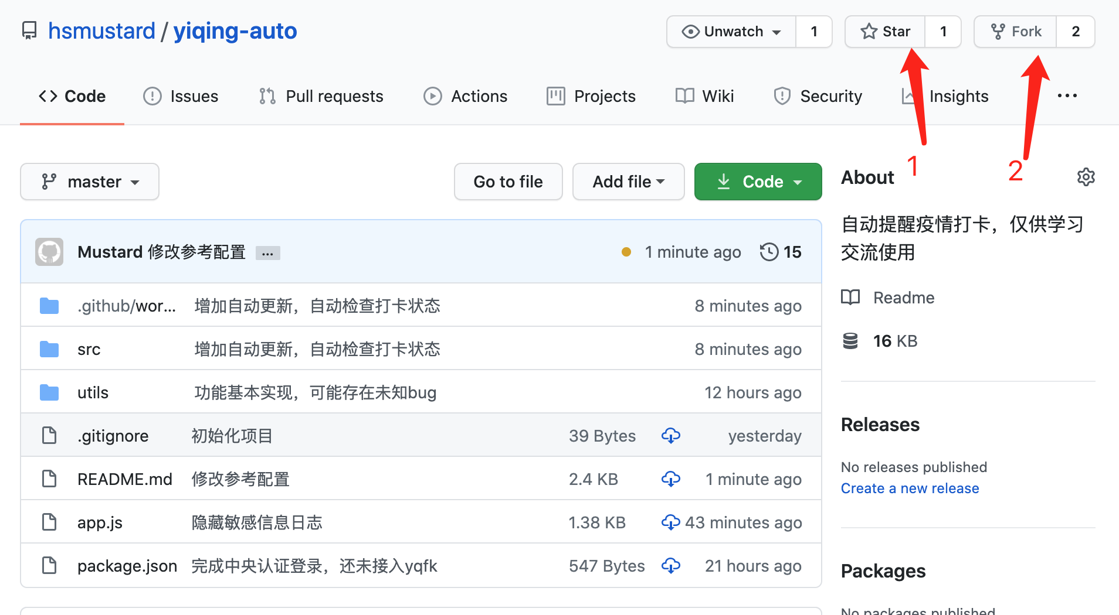Click 39 Bytes size of .gitignore
Viewport: 1119px width, 615px height.
pyautogui.click(x=602, y=436)
